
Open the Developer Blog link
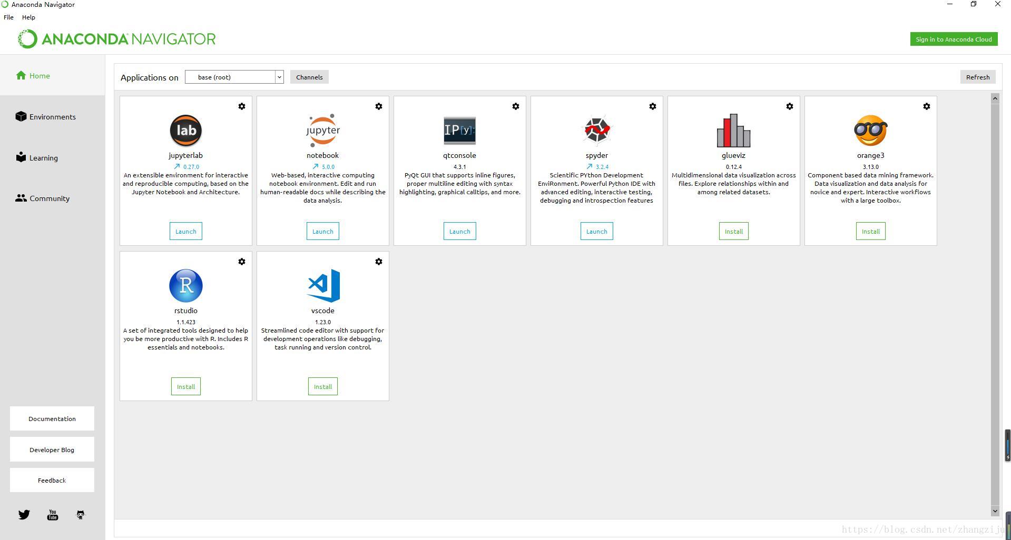click(52, 449)
